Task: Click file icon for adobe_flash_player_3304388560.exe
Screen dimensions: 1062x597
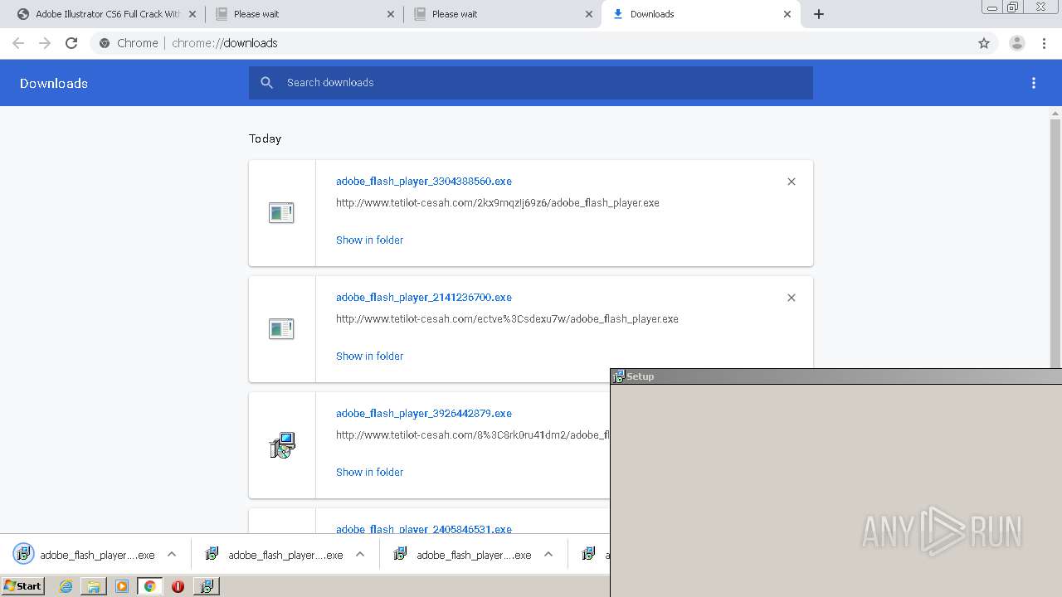Action: [x=281, y=213]
